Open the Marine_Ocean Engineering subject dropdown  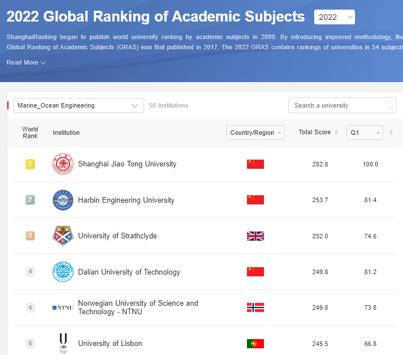pyautogui.click(x=79, y=105)
